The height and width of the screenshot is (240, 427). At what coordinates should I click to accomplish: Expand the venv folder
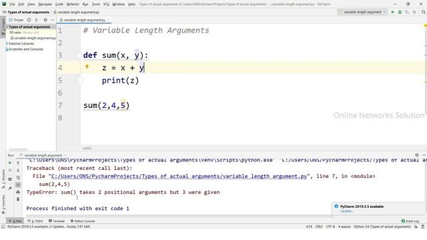coord(18,33)
